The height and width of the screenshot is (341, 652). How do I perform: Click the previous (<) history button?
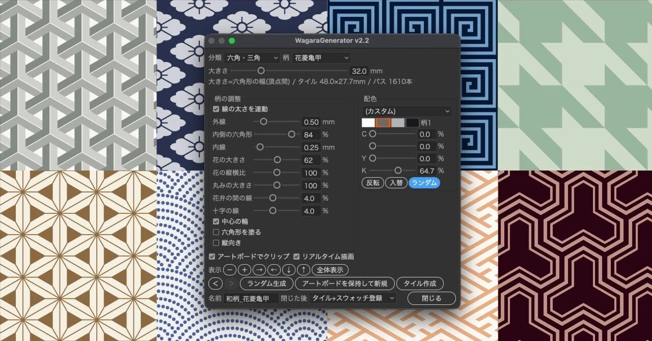click(216, 283)
